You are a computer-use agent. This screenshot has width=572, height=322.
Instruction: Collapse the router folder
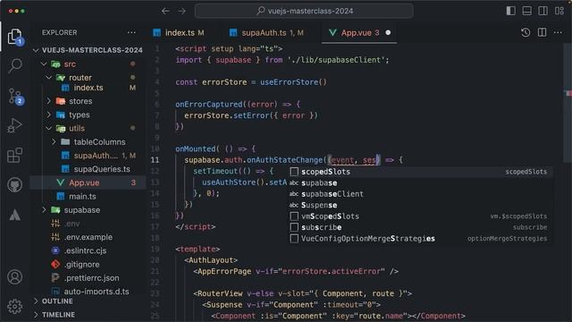(88, 78)
